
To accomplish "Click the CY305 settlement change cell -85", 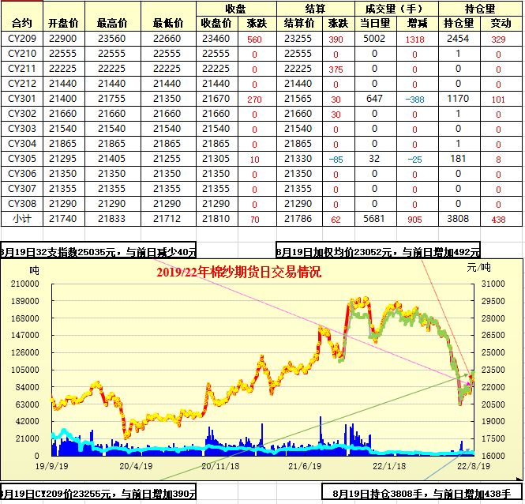I will click(336, 159).
